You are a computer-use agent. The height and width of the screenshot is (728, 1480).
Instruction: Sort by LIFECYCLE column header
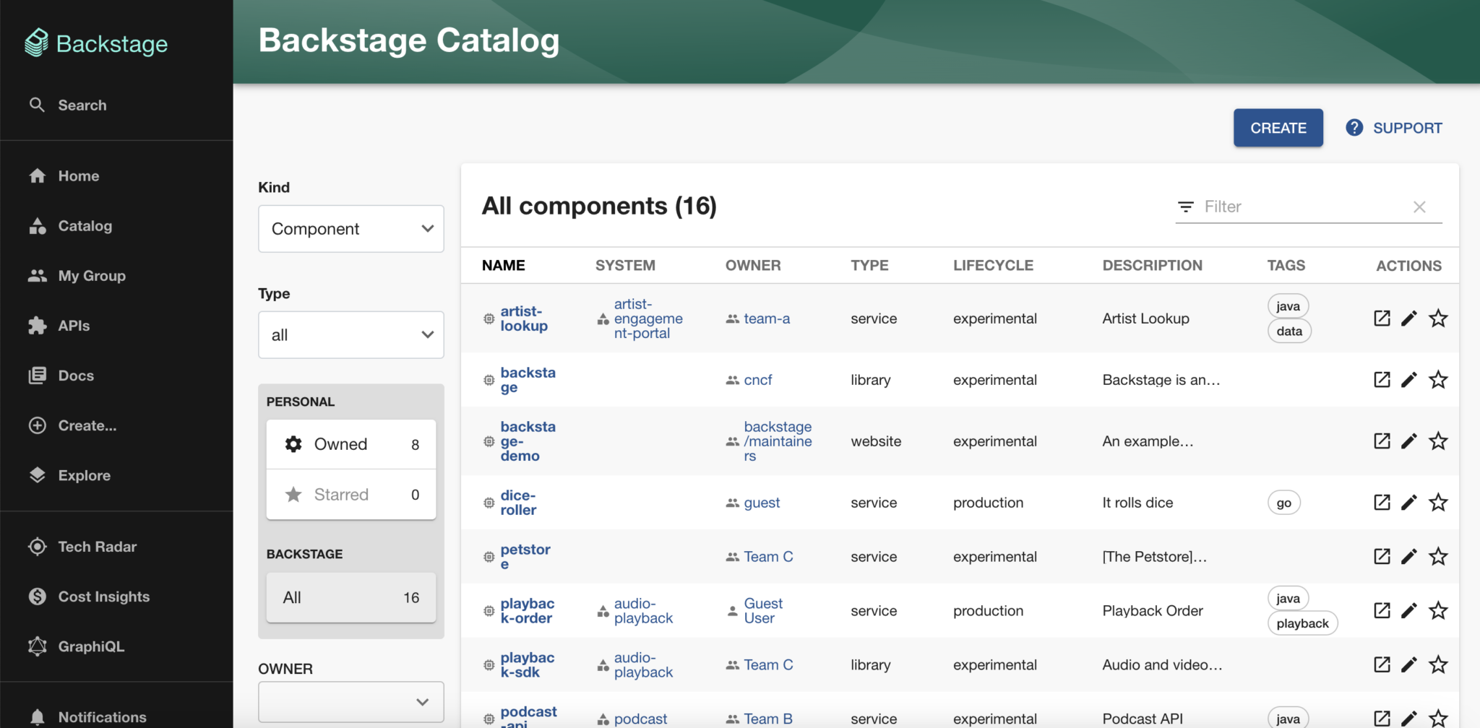tap(993, 266)
